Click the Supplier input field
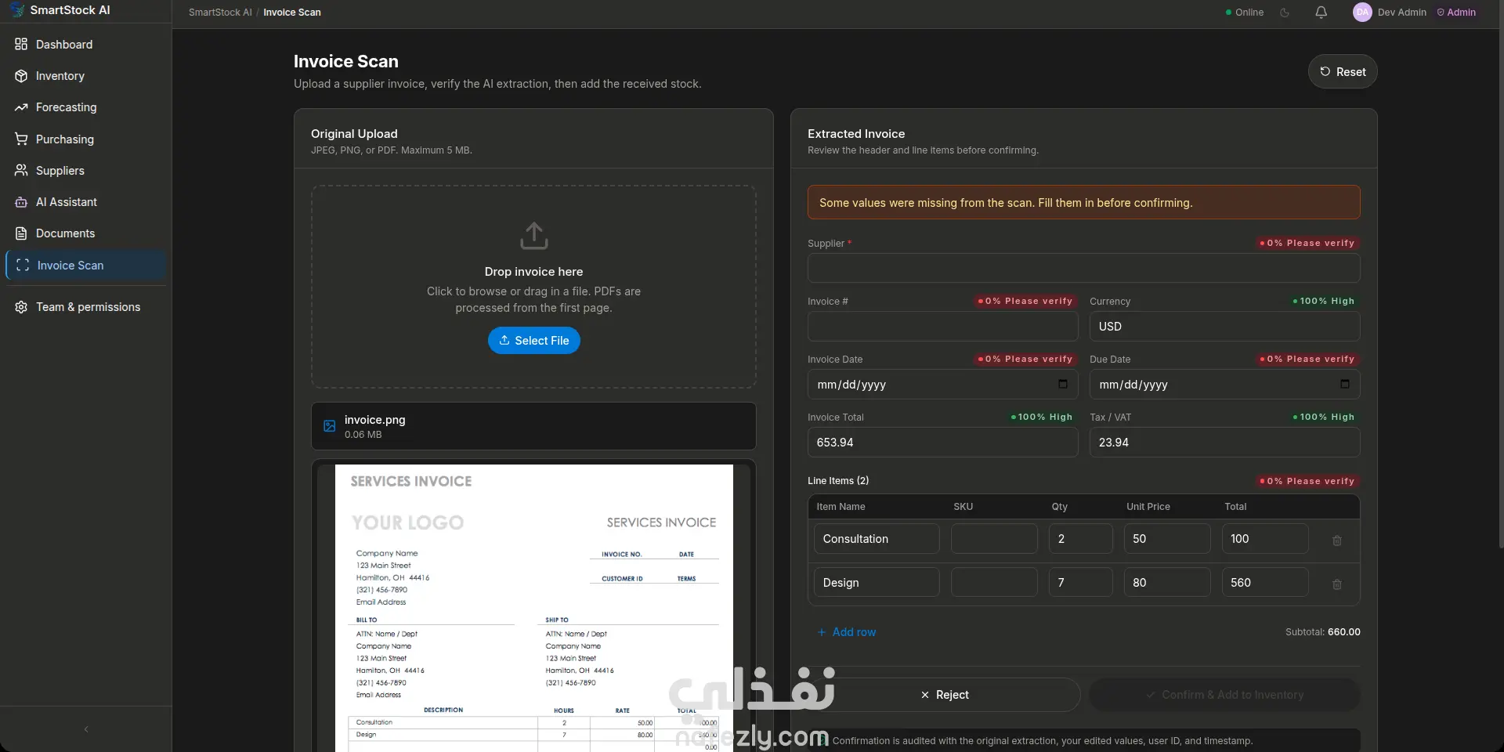This screenshot has width=1504, height=752. [x=1084, y=268]
